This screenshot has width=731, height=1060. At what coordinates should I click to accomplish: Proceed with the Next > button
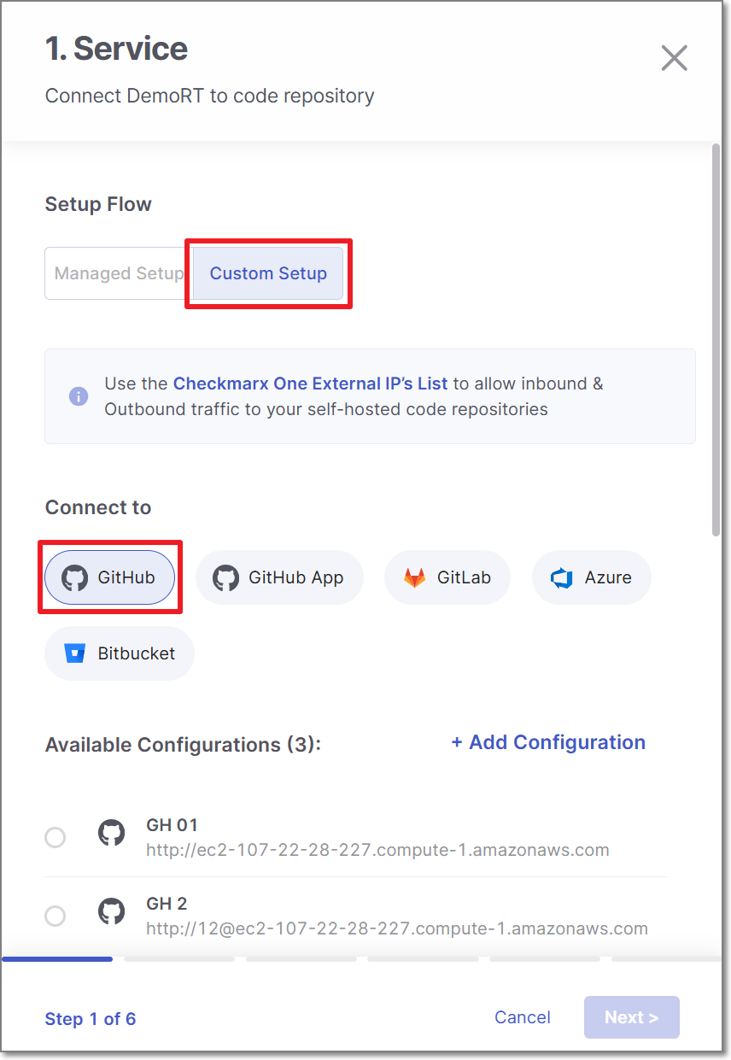click(x=632, y=1017)
